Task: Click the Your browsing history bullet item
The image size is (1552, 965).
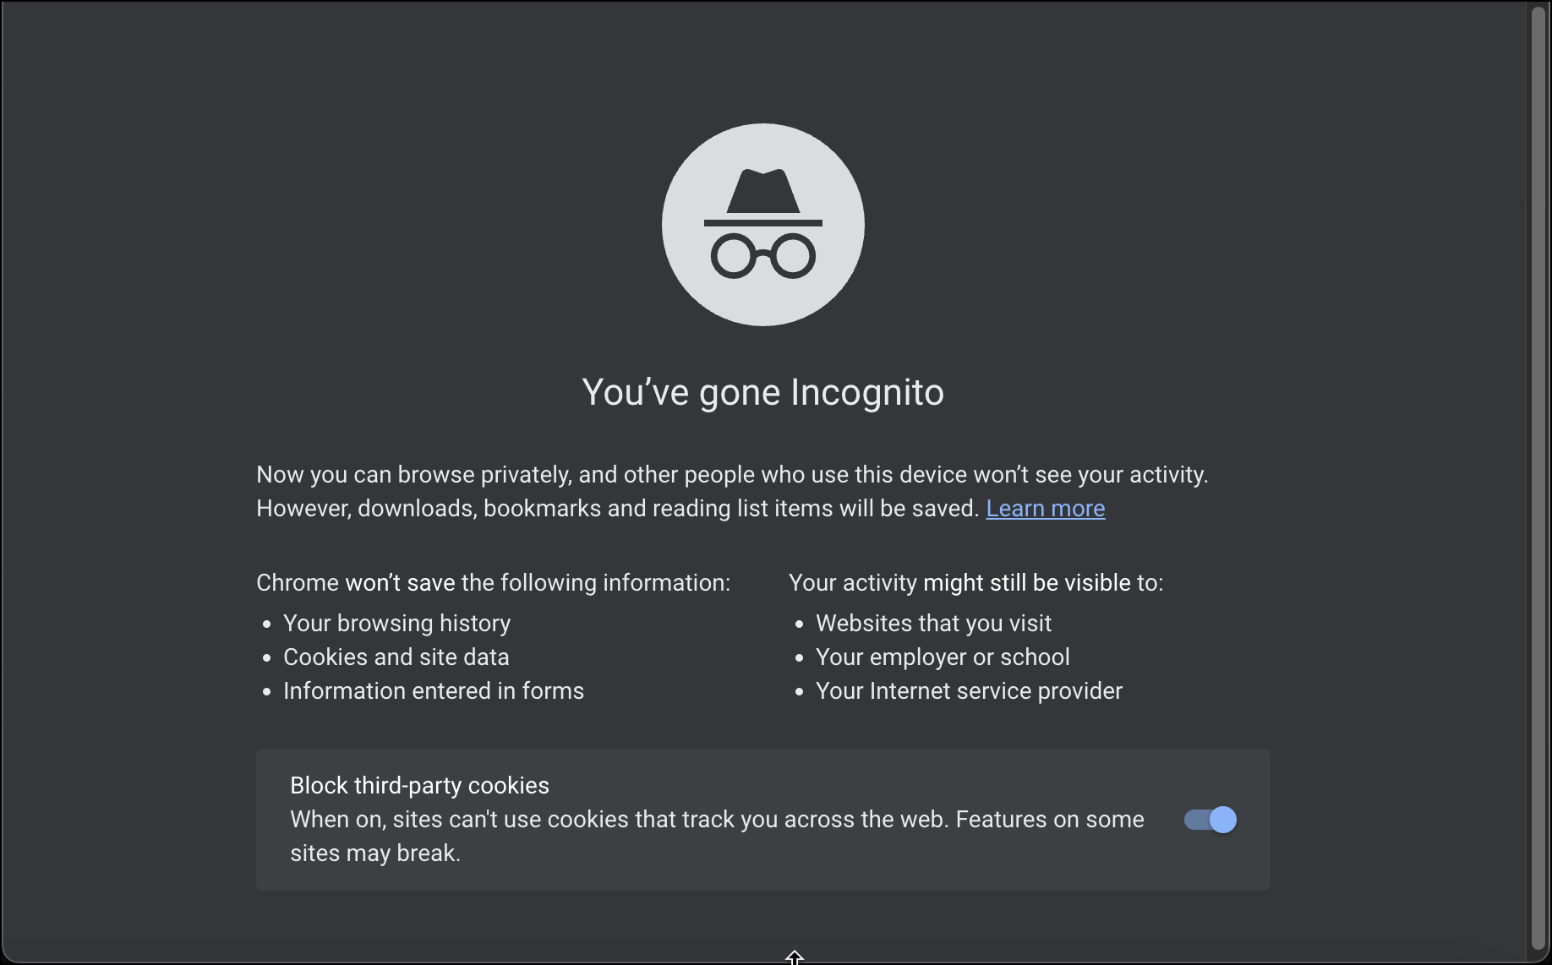Action: (x=396, y=623)
